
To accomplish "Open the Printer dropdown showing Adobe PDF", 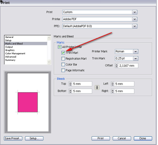I will coord(100,19).
